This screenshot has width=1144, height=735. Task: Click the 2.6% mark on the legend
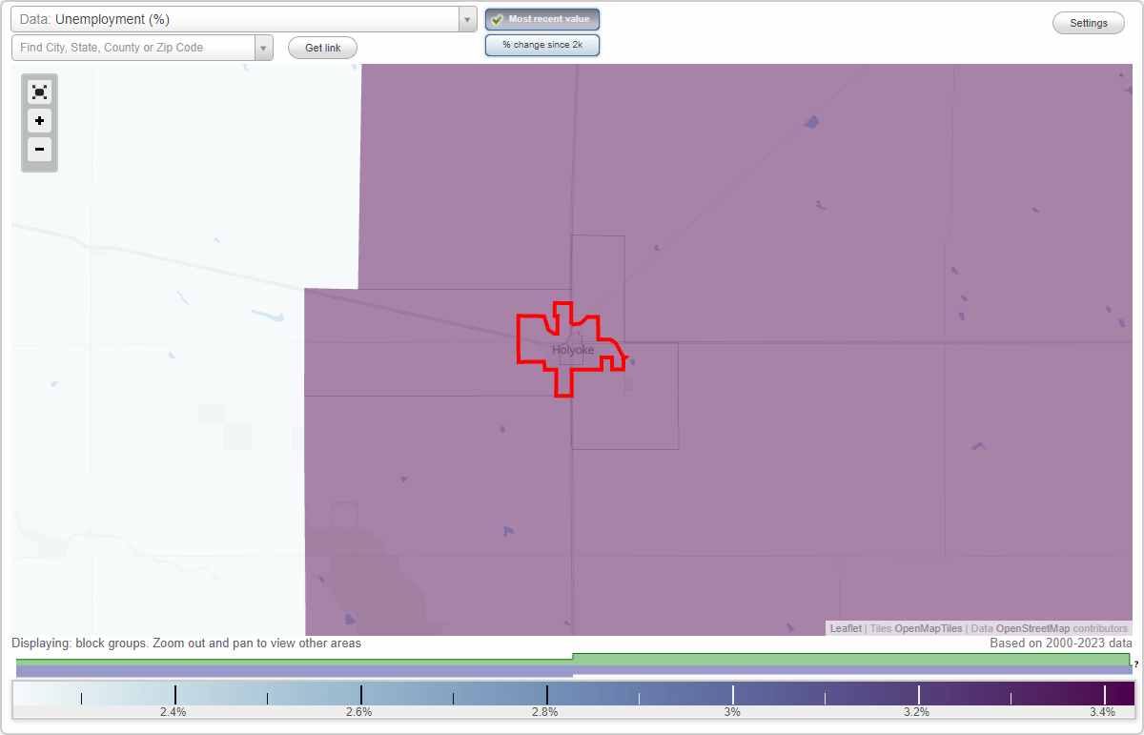point(359,712)
